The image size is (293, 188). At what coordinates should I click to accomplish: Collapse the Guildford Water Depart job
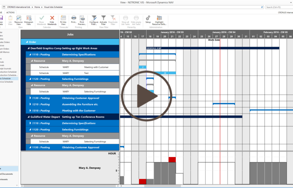[28, 117]
